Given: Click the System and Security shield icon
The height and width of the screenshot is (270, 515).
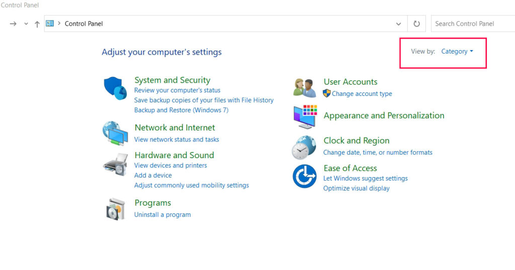Looking at the screenshot, I should tap(116, 89).
